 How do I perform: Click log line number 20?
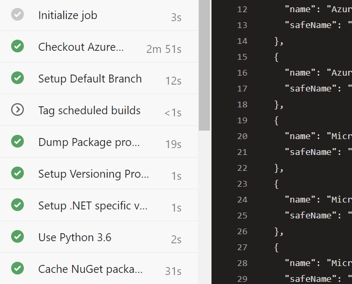click(242, 136)
